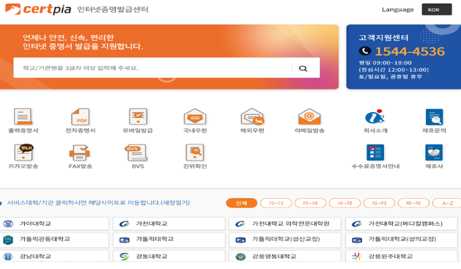Select the FAX발송 fax sending icon
This screenshot has width=461, height=269.
[80, 152]
